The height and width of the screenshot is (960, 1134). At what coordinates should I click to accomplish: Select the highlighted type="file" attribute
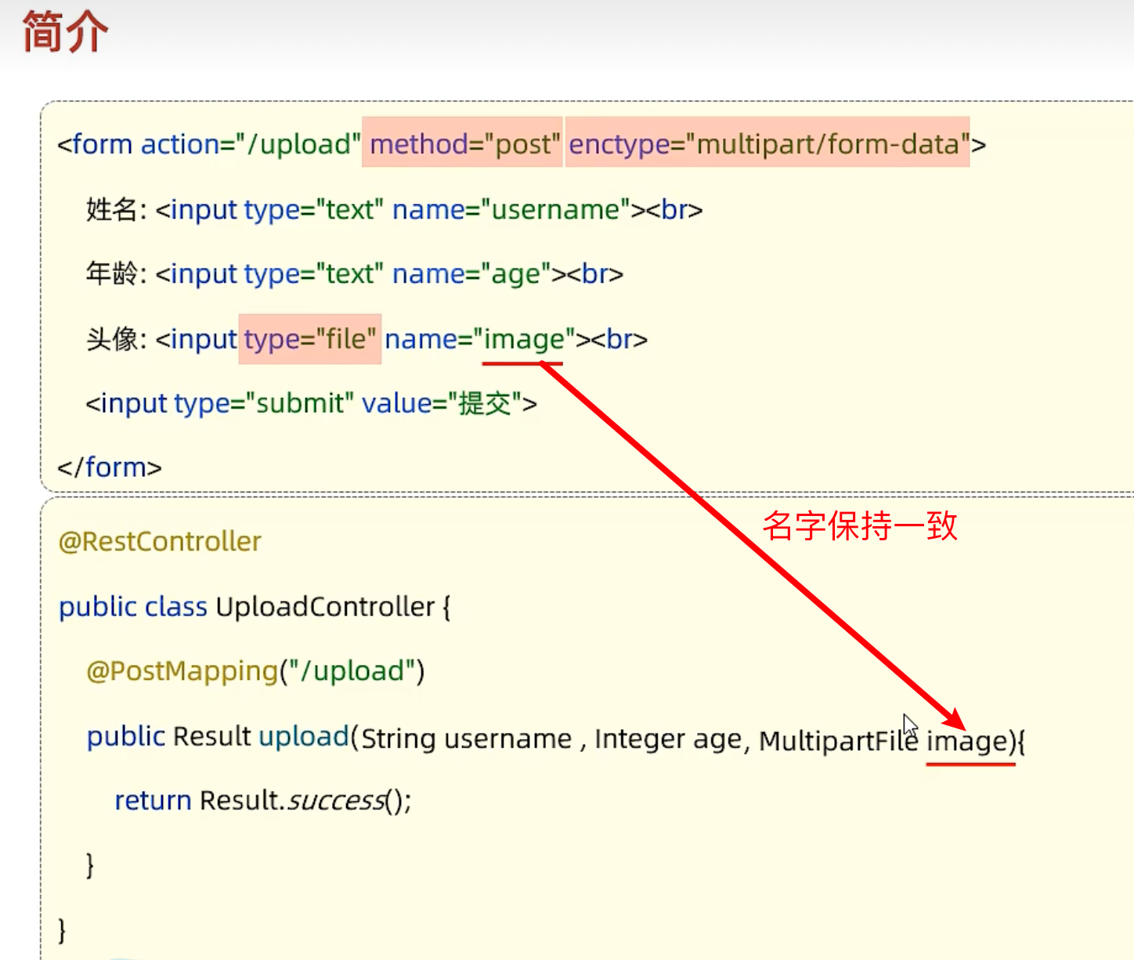click(310, 339)
